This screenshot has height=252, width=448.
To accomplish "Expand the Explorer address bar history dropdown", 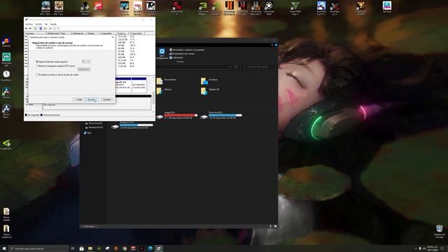I will (231, 67).
